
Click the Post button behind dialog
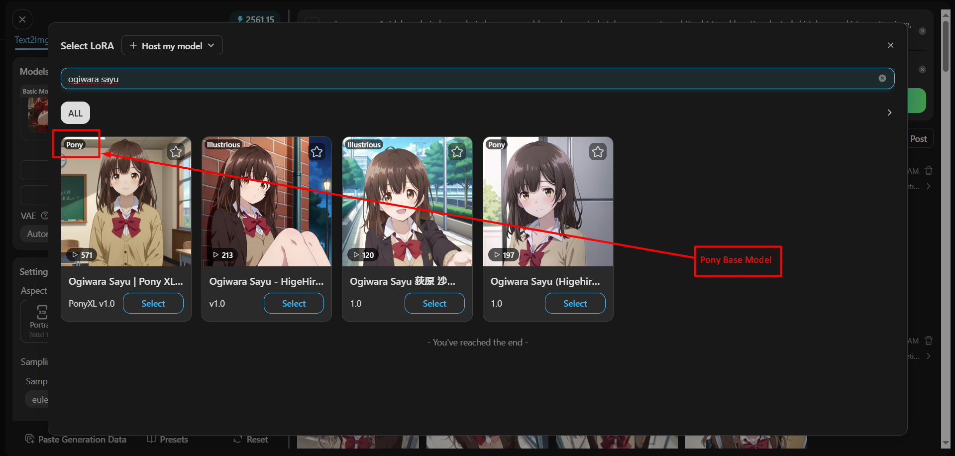pos(918,139)
